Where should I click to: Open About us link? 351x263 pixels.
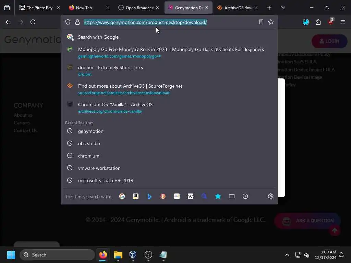23,115
